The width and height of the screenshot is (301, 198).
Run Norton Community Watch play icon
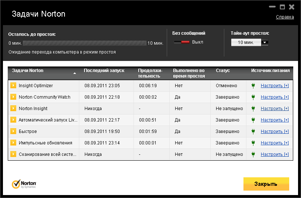(13, 97)
